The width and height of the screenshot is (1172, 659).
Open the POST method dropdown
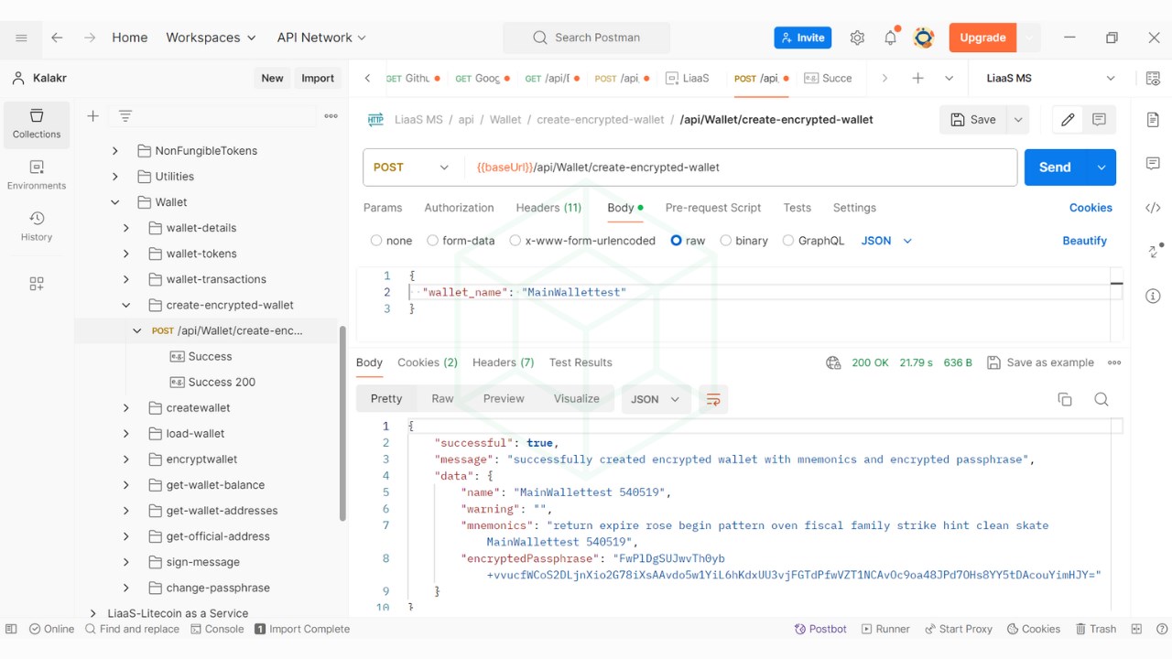[x=412, y=167]
